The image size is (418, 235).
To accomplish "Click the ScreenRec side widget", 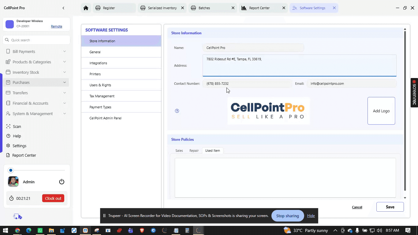I will click(414, 93).
